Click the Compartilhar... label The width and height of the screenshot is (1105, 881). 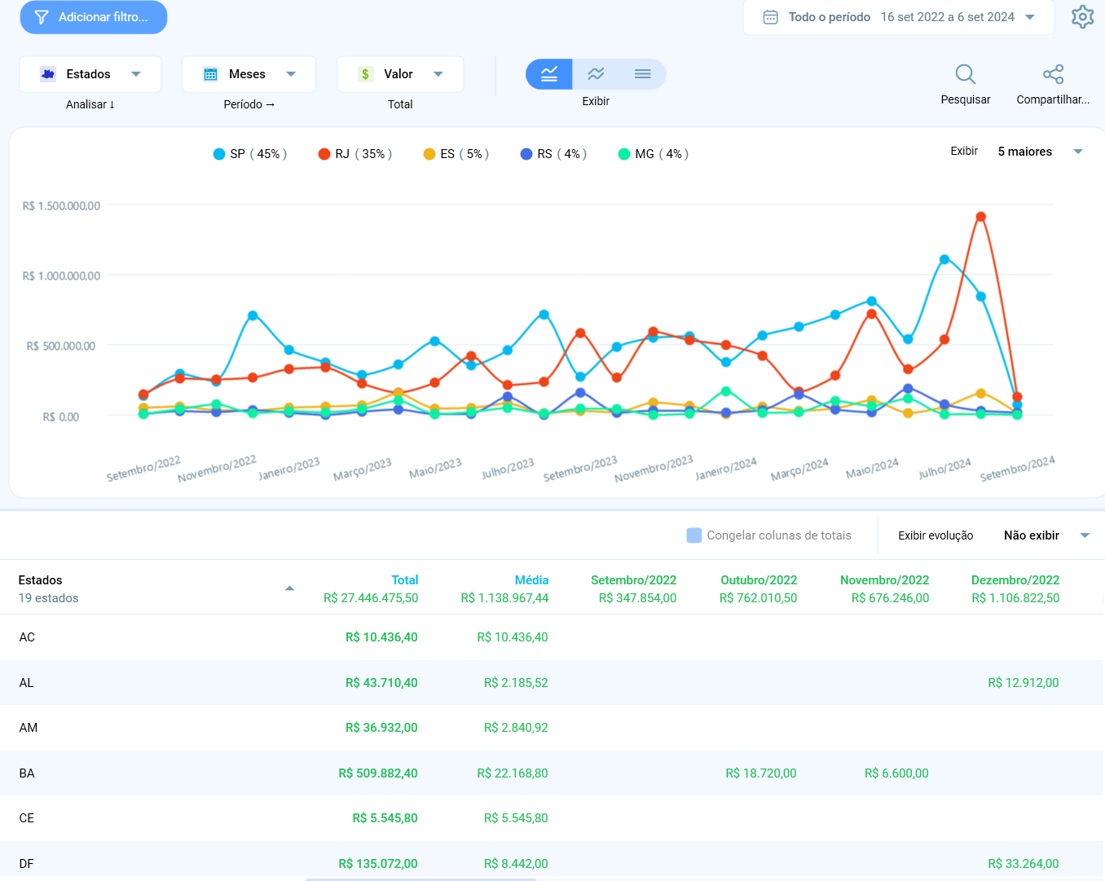point(1053,99)
